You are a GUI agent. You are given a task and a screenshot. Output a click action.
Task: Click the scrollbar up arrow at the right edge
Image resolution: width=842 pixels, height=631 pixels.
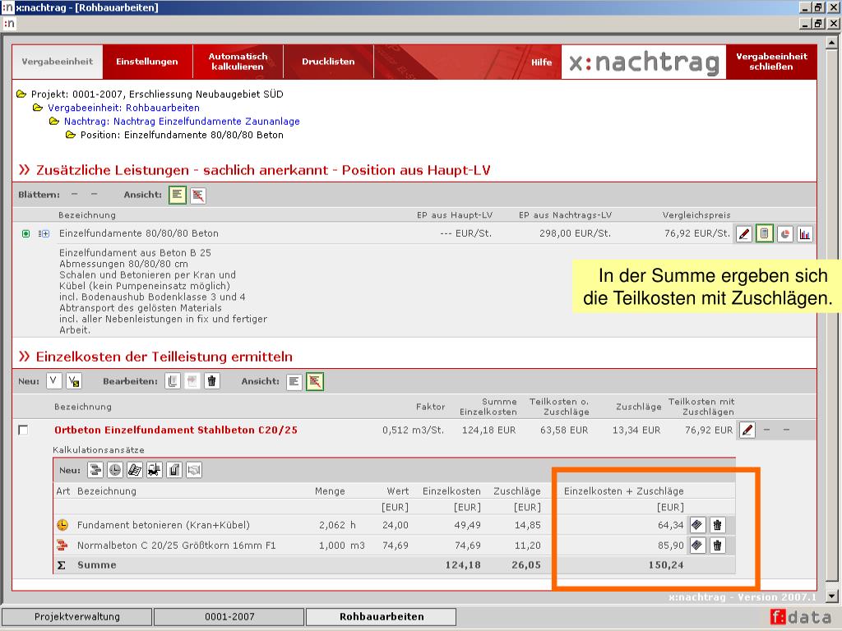click(832, 42)
